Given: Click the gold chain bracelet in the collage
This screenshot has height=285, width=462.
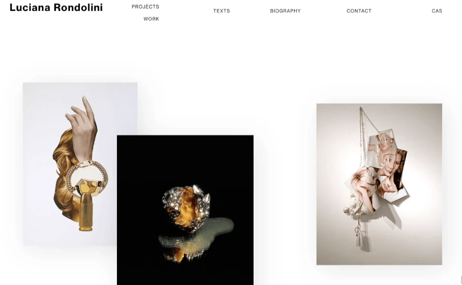Looking at the screenshot, I should pyautogui.click(x=87, y=176).
